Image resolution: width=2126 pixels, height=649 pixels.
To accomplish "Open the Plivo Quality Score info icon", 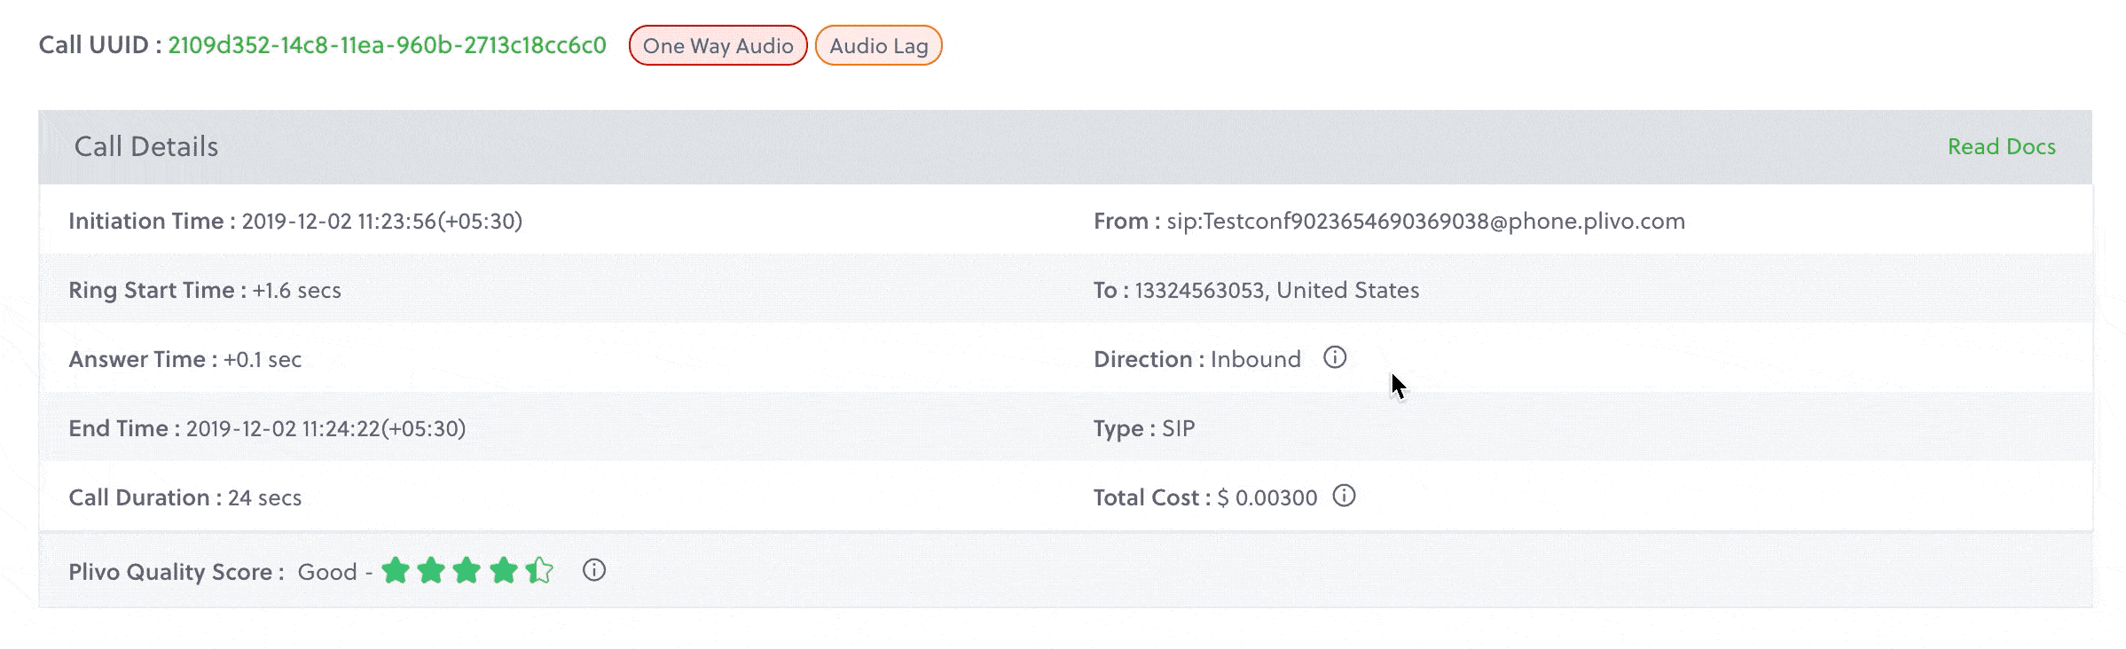I will (594, 570).
